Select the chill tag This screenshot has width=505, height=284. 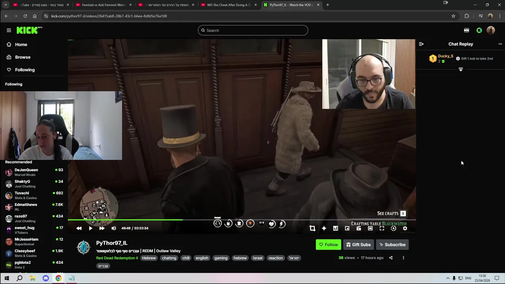pos(186,258)
